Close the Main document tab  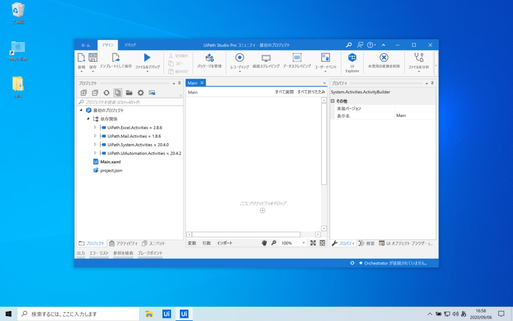pyautogui.click(x=202, y=83)
